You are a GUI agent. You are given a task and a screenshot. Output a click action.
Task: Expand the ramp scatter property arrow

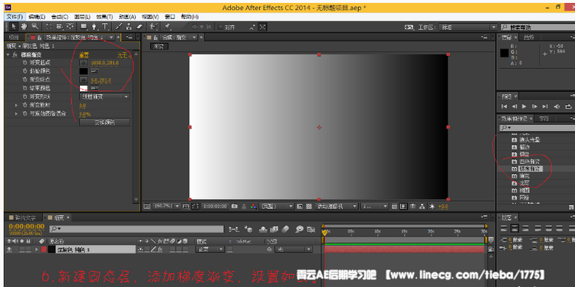(x=16, y=106)
